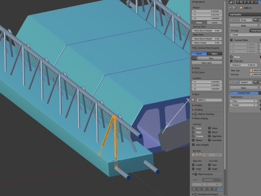Expand the Display panel

193,106
